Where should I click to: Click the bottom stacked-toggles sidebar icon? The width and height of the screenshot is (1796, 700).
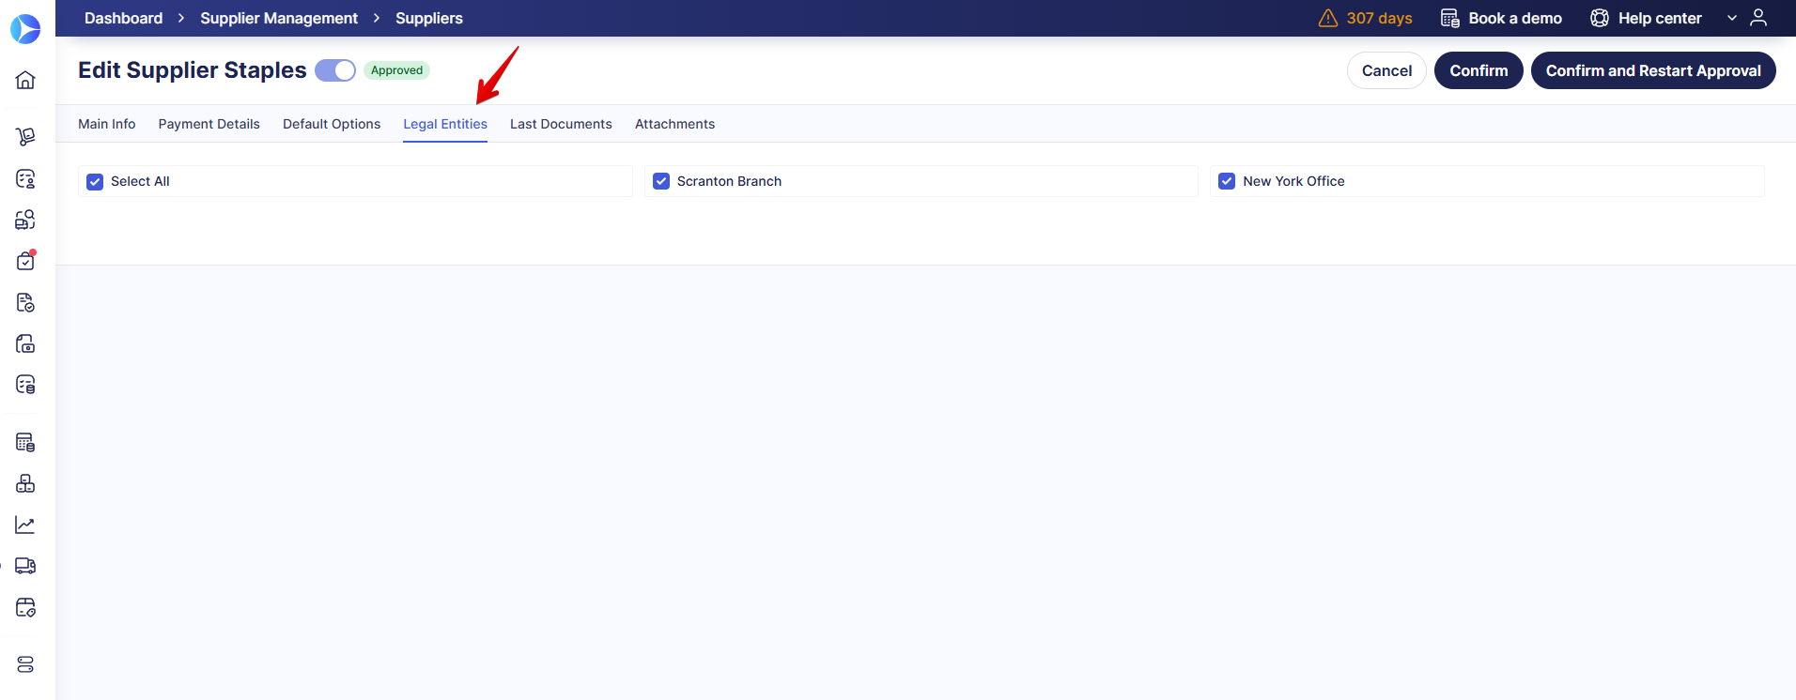pos(25,664)
